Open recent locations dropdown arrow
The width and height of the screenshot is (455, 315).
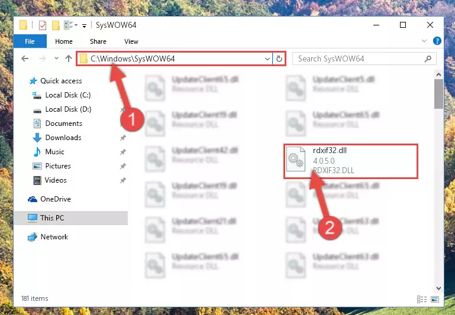coord(56,59)
